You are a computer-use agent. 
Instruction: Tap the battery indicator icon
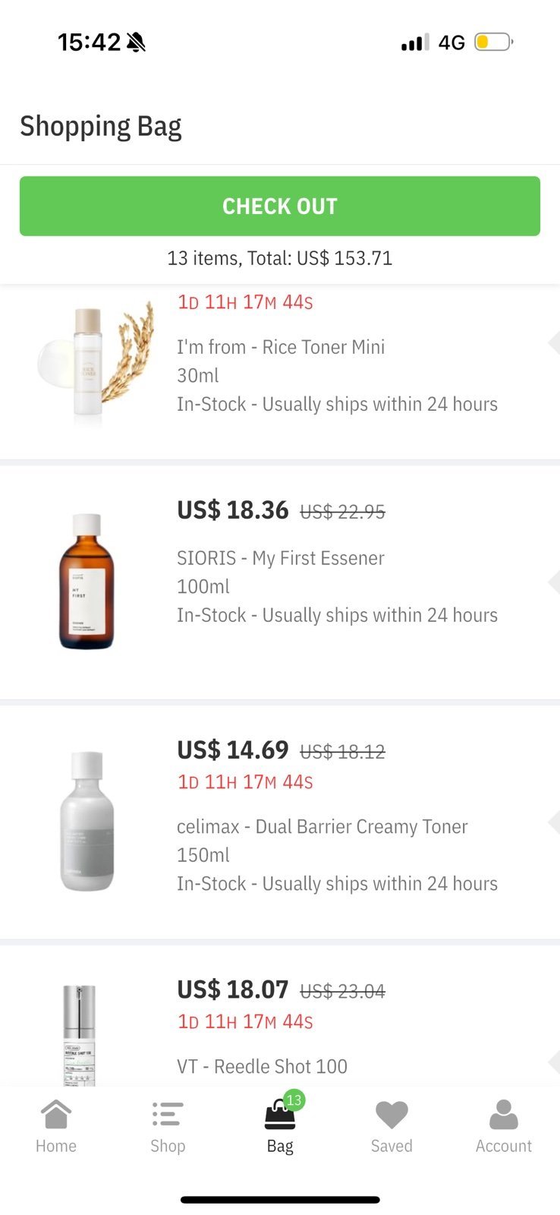[493, 42]
